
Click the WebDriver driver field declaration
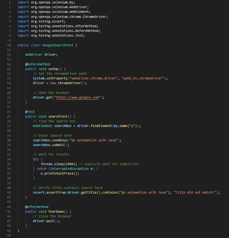pyautogui.click(x=42, y=55)
